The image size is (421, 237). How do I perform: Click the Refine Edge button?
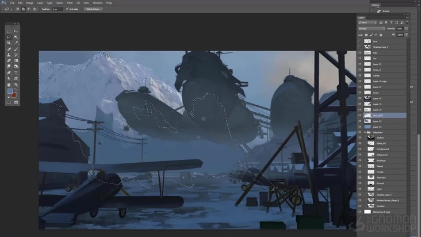[93, 9]
